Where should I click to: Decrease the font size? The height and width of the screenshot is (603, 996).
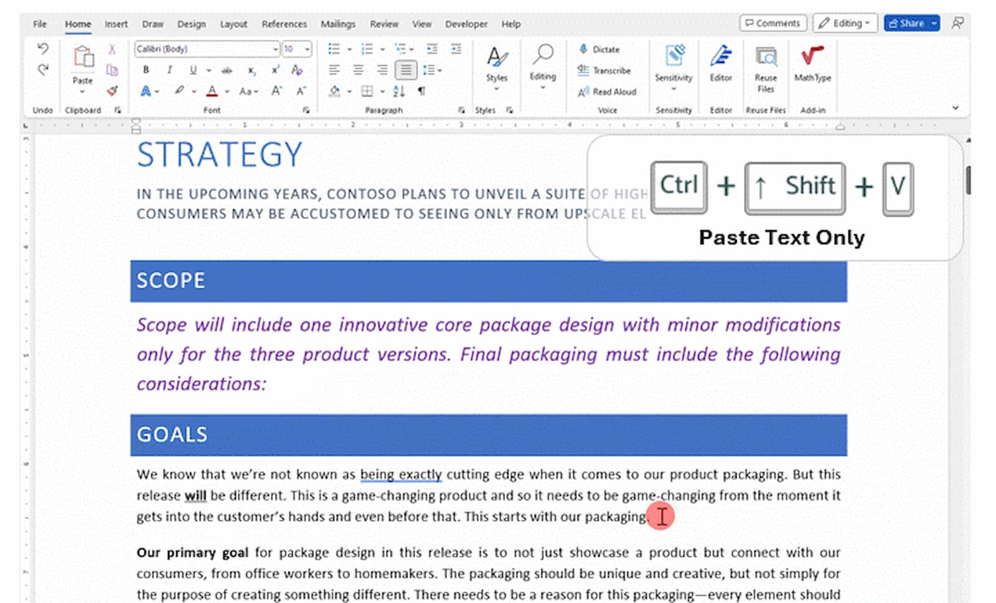tap(301, 91)
